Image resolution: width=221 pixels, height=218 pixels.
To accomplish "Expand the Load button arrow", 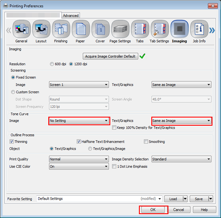I will coord(185,199).
